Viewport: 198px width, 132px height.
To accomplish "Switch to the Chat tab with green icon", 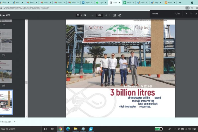I will tap(129, 3).
